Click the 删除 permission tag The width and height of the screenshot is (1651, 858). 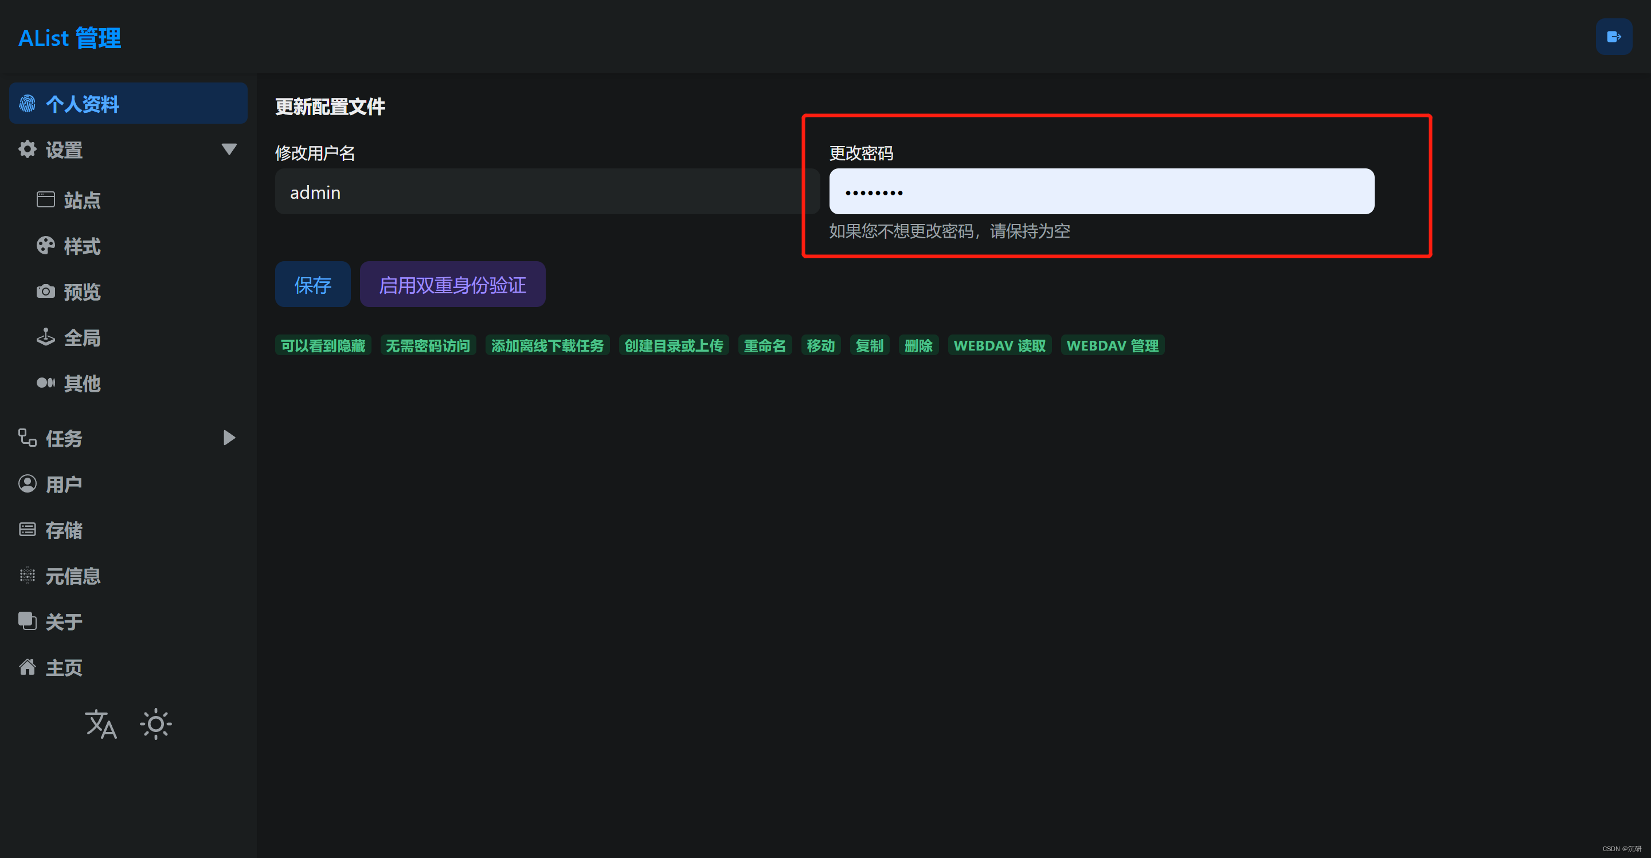(x=918, y=345)
